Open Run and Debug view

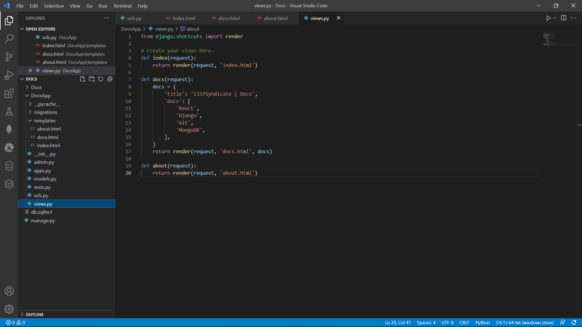pos(9,75)
